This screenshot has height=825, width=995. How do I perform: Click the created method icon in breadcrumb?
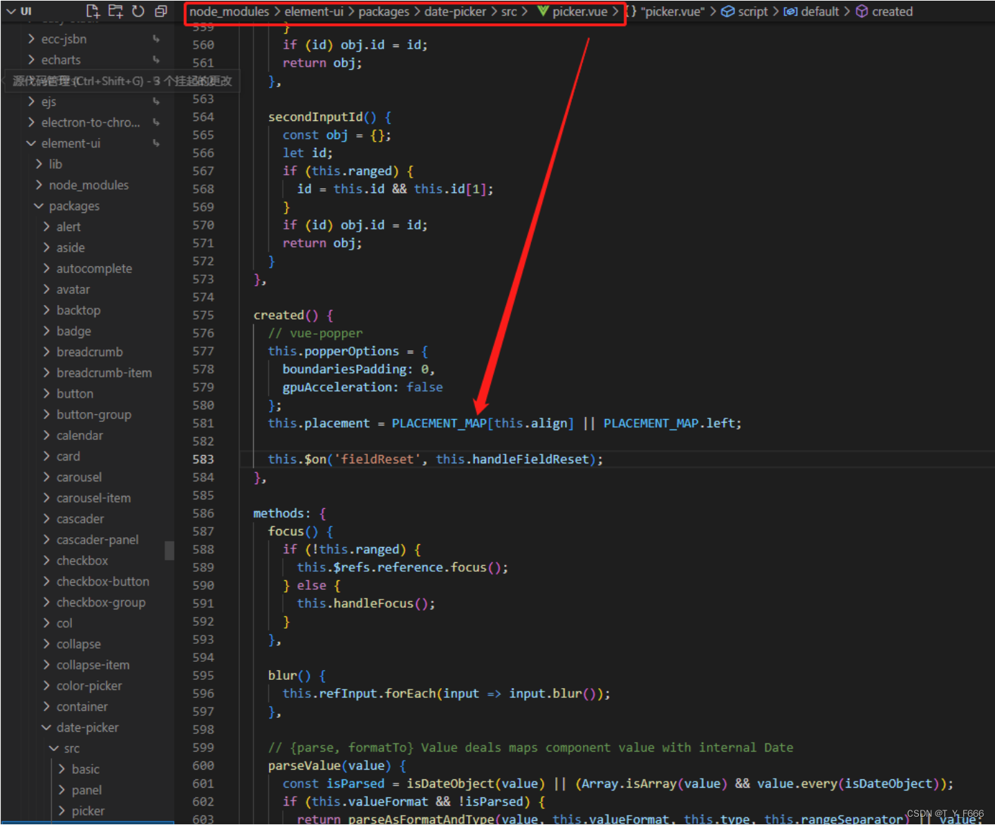862,11
